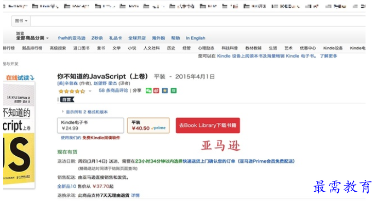This screenshot has width=376, height=203.
Task: Share via the Weibo icon
Action: coord(156,90)
